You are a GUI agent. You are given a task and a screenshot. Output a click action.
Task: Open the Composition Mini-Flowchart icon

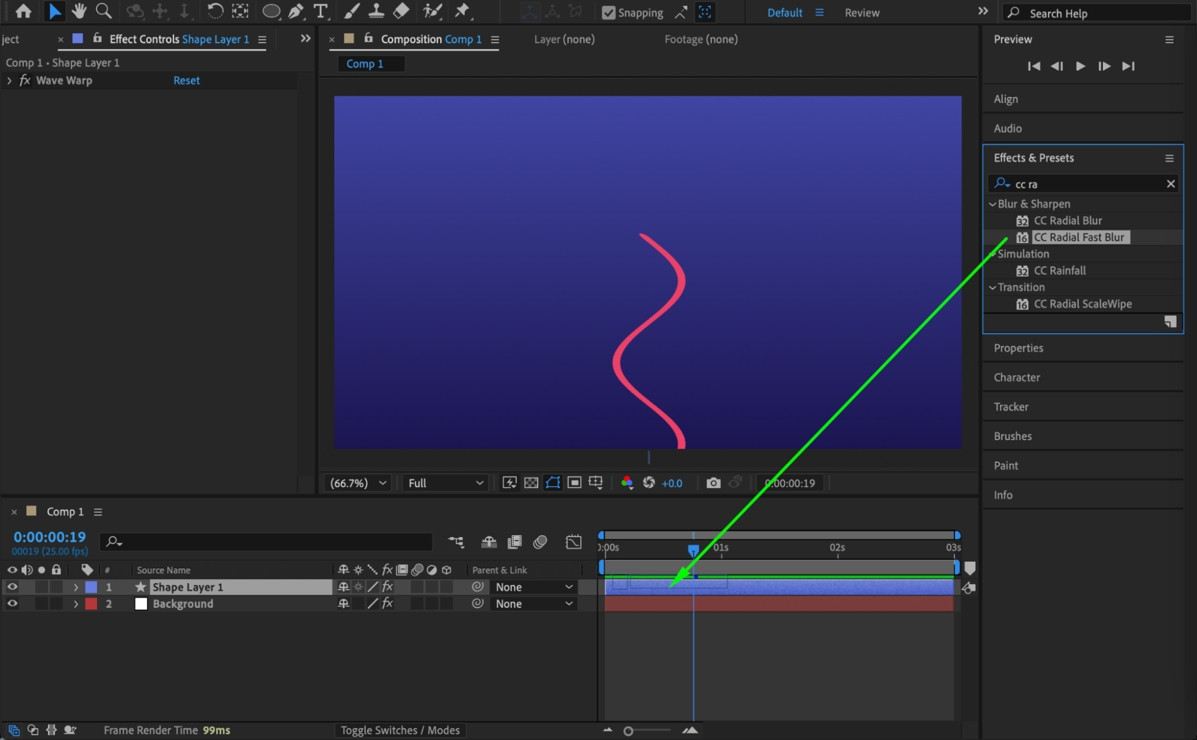(456, 542)
